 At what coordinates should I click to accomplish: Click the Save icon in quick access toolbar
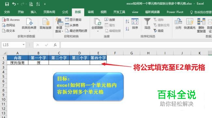7,4
